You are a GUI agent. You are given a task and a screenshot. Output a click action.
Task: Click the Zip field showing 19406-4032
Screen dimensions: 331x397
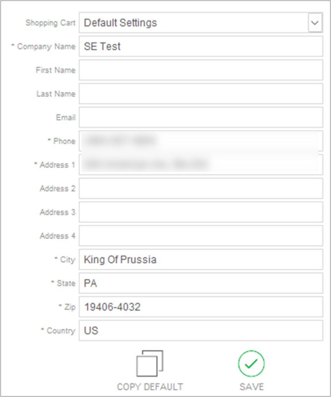(x=200, y=306)
